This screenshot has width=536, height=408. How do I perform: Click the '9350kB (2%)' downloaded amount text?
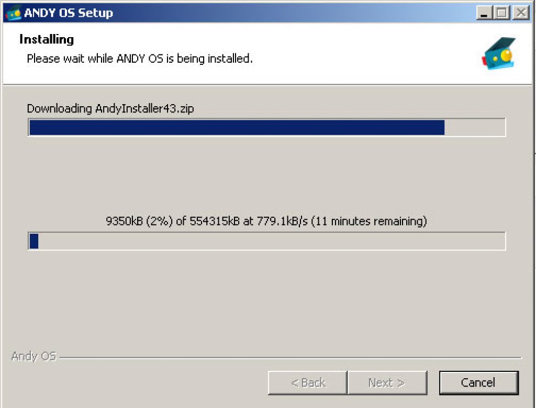(x=139, y=221)
